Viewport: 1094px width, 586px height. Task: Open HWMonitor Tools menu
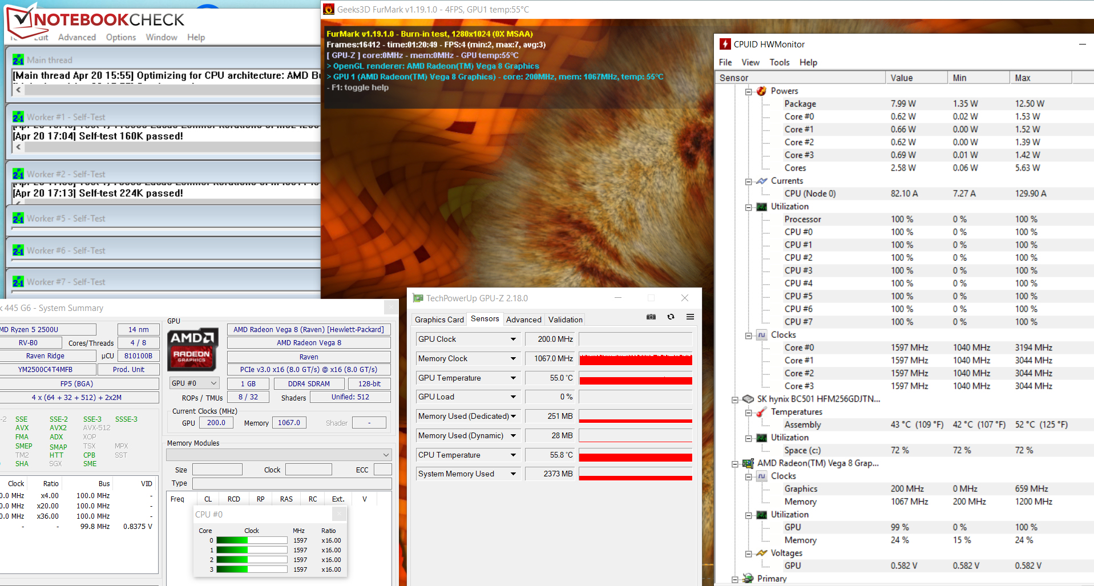point(779,62)
